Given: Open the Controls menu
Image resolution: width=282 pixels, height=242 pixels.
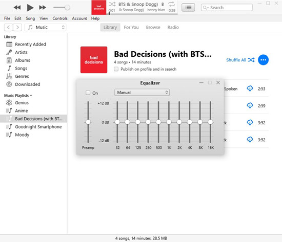Looking at the screenshot, I should 60,18.
